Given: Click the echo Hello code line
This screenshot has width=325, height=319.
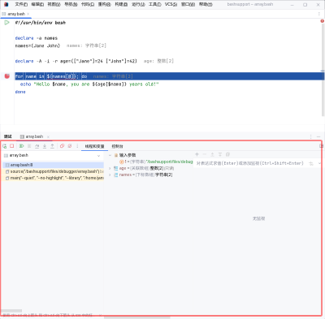Looking at the screenshot, I should pyautogui.click(x=89, y=84).
